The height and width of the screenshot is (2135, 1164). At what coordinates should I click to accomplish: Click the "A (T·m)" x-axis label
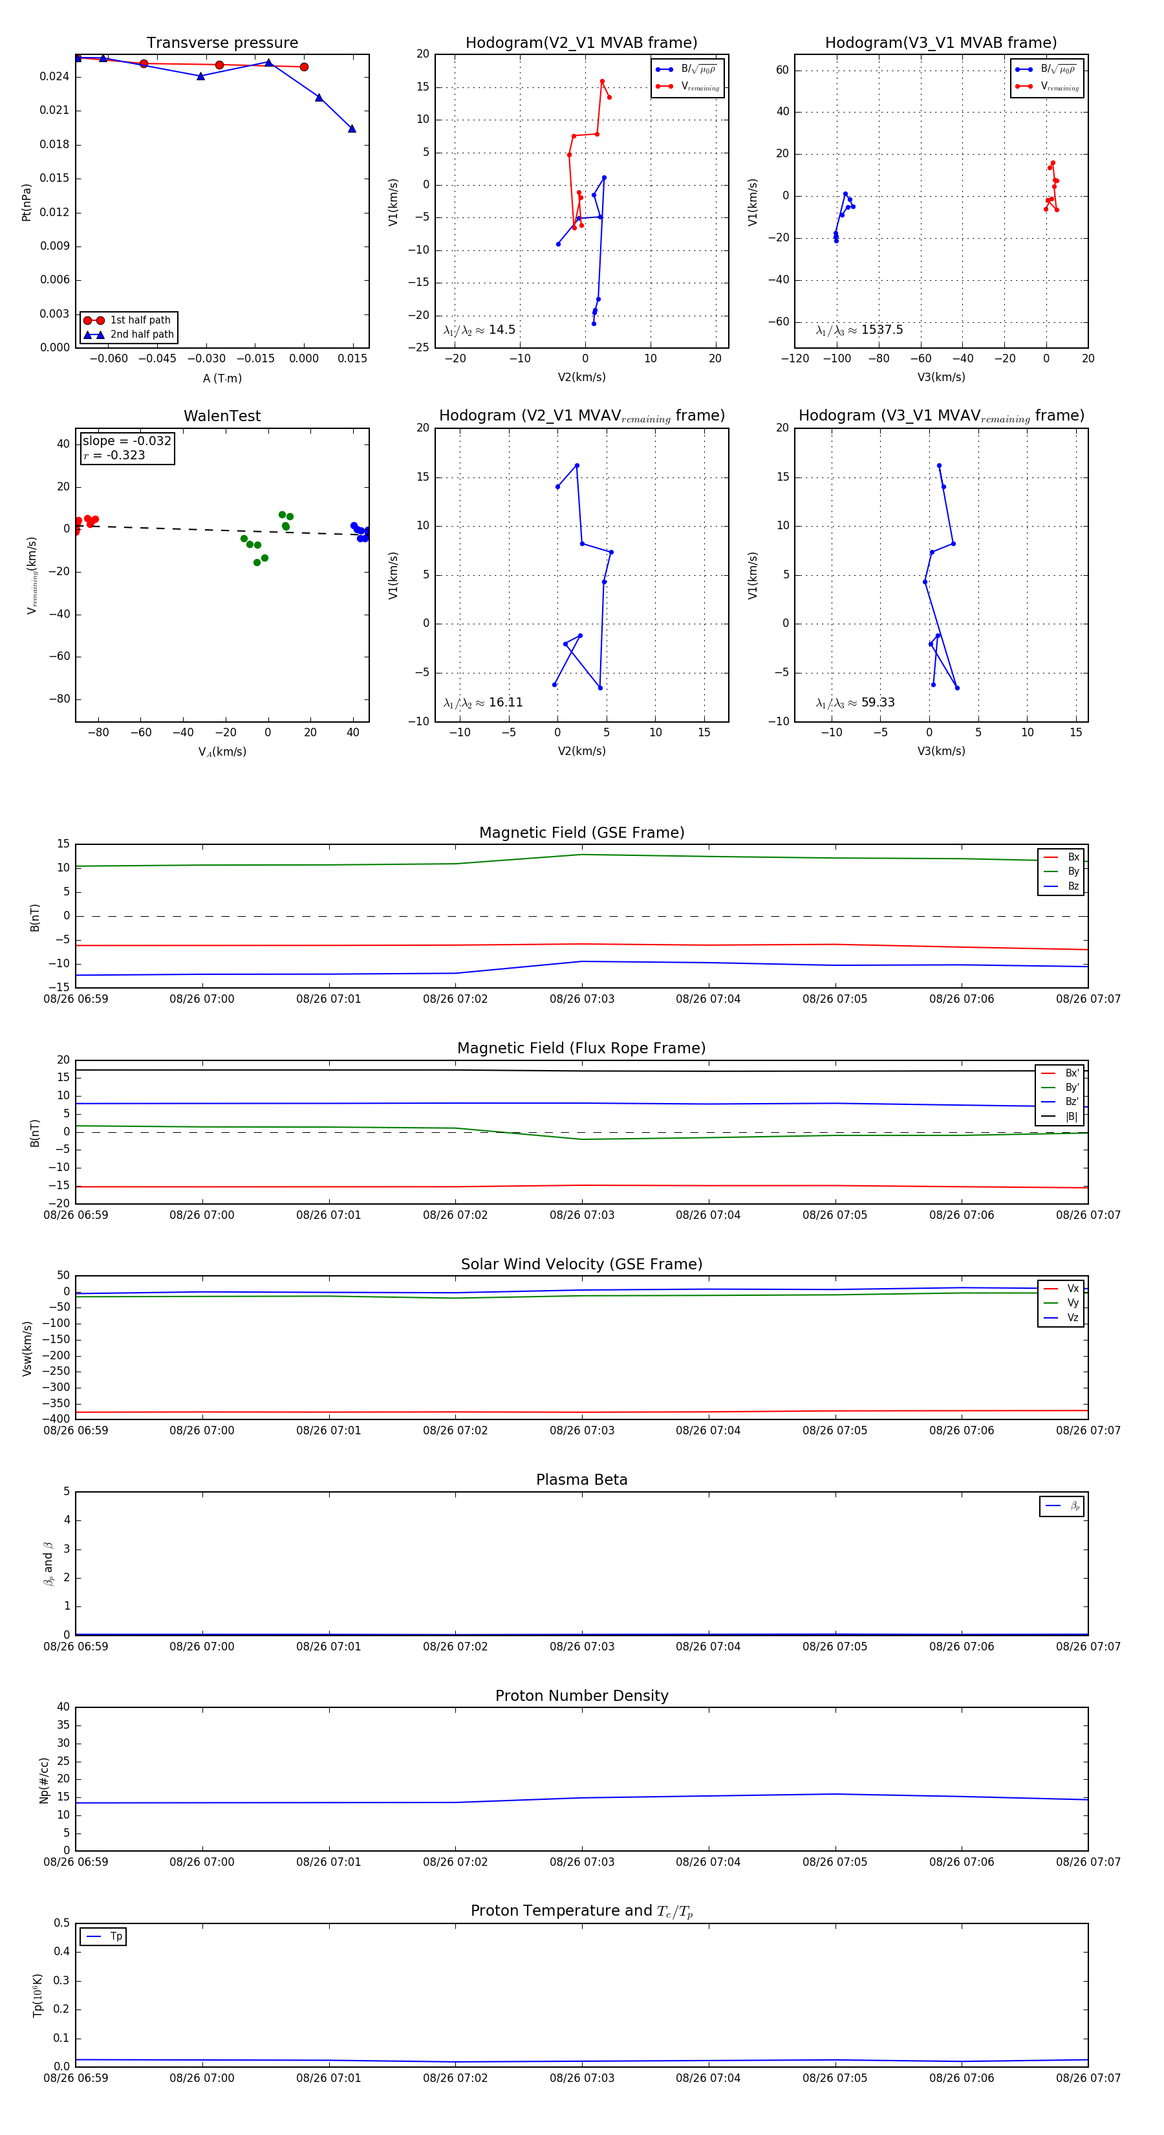point(222,378)
